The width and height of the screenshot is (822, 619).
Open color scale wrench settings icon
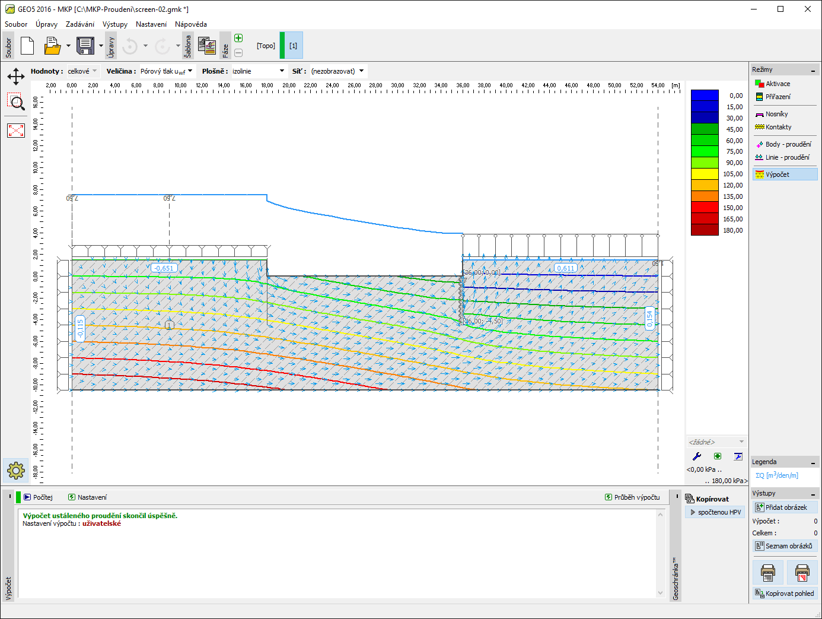click(697, 456)
